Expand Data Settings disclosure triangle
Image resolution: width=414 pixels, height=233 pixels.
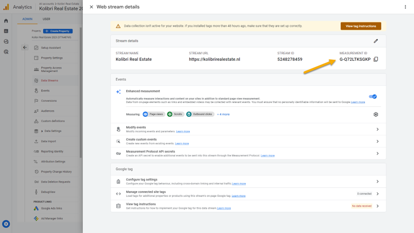[42, 131]
